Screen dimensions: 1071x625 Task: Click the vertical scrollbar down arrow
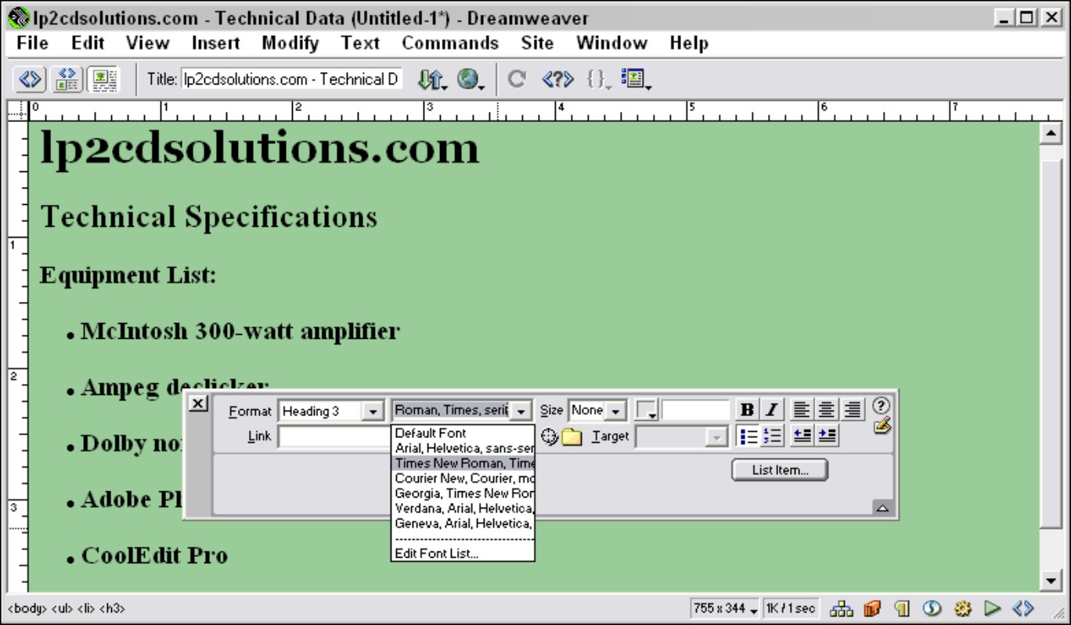[x=1051, y=581]
